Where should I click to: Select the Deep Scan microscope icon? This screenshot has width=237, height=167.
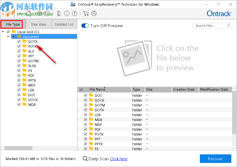coord(59,13)
